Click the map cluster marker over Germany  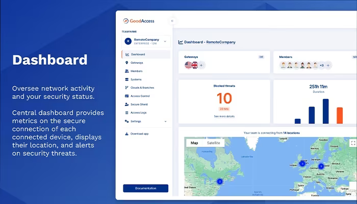pyautogui.click(x=321, y=166)
